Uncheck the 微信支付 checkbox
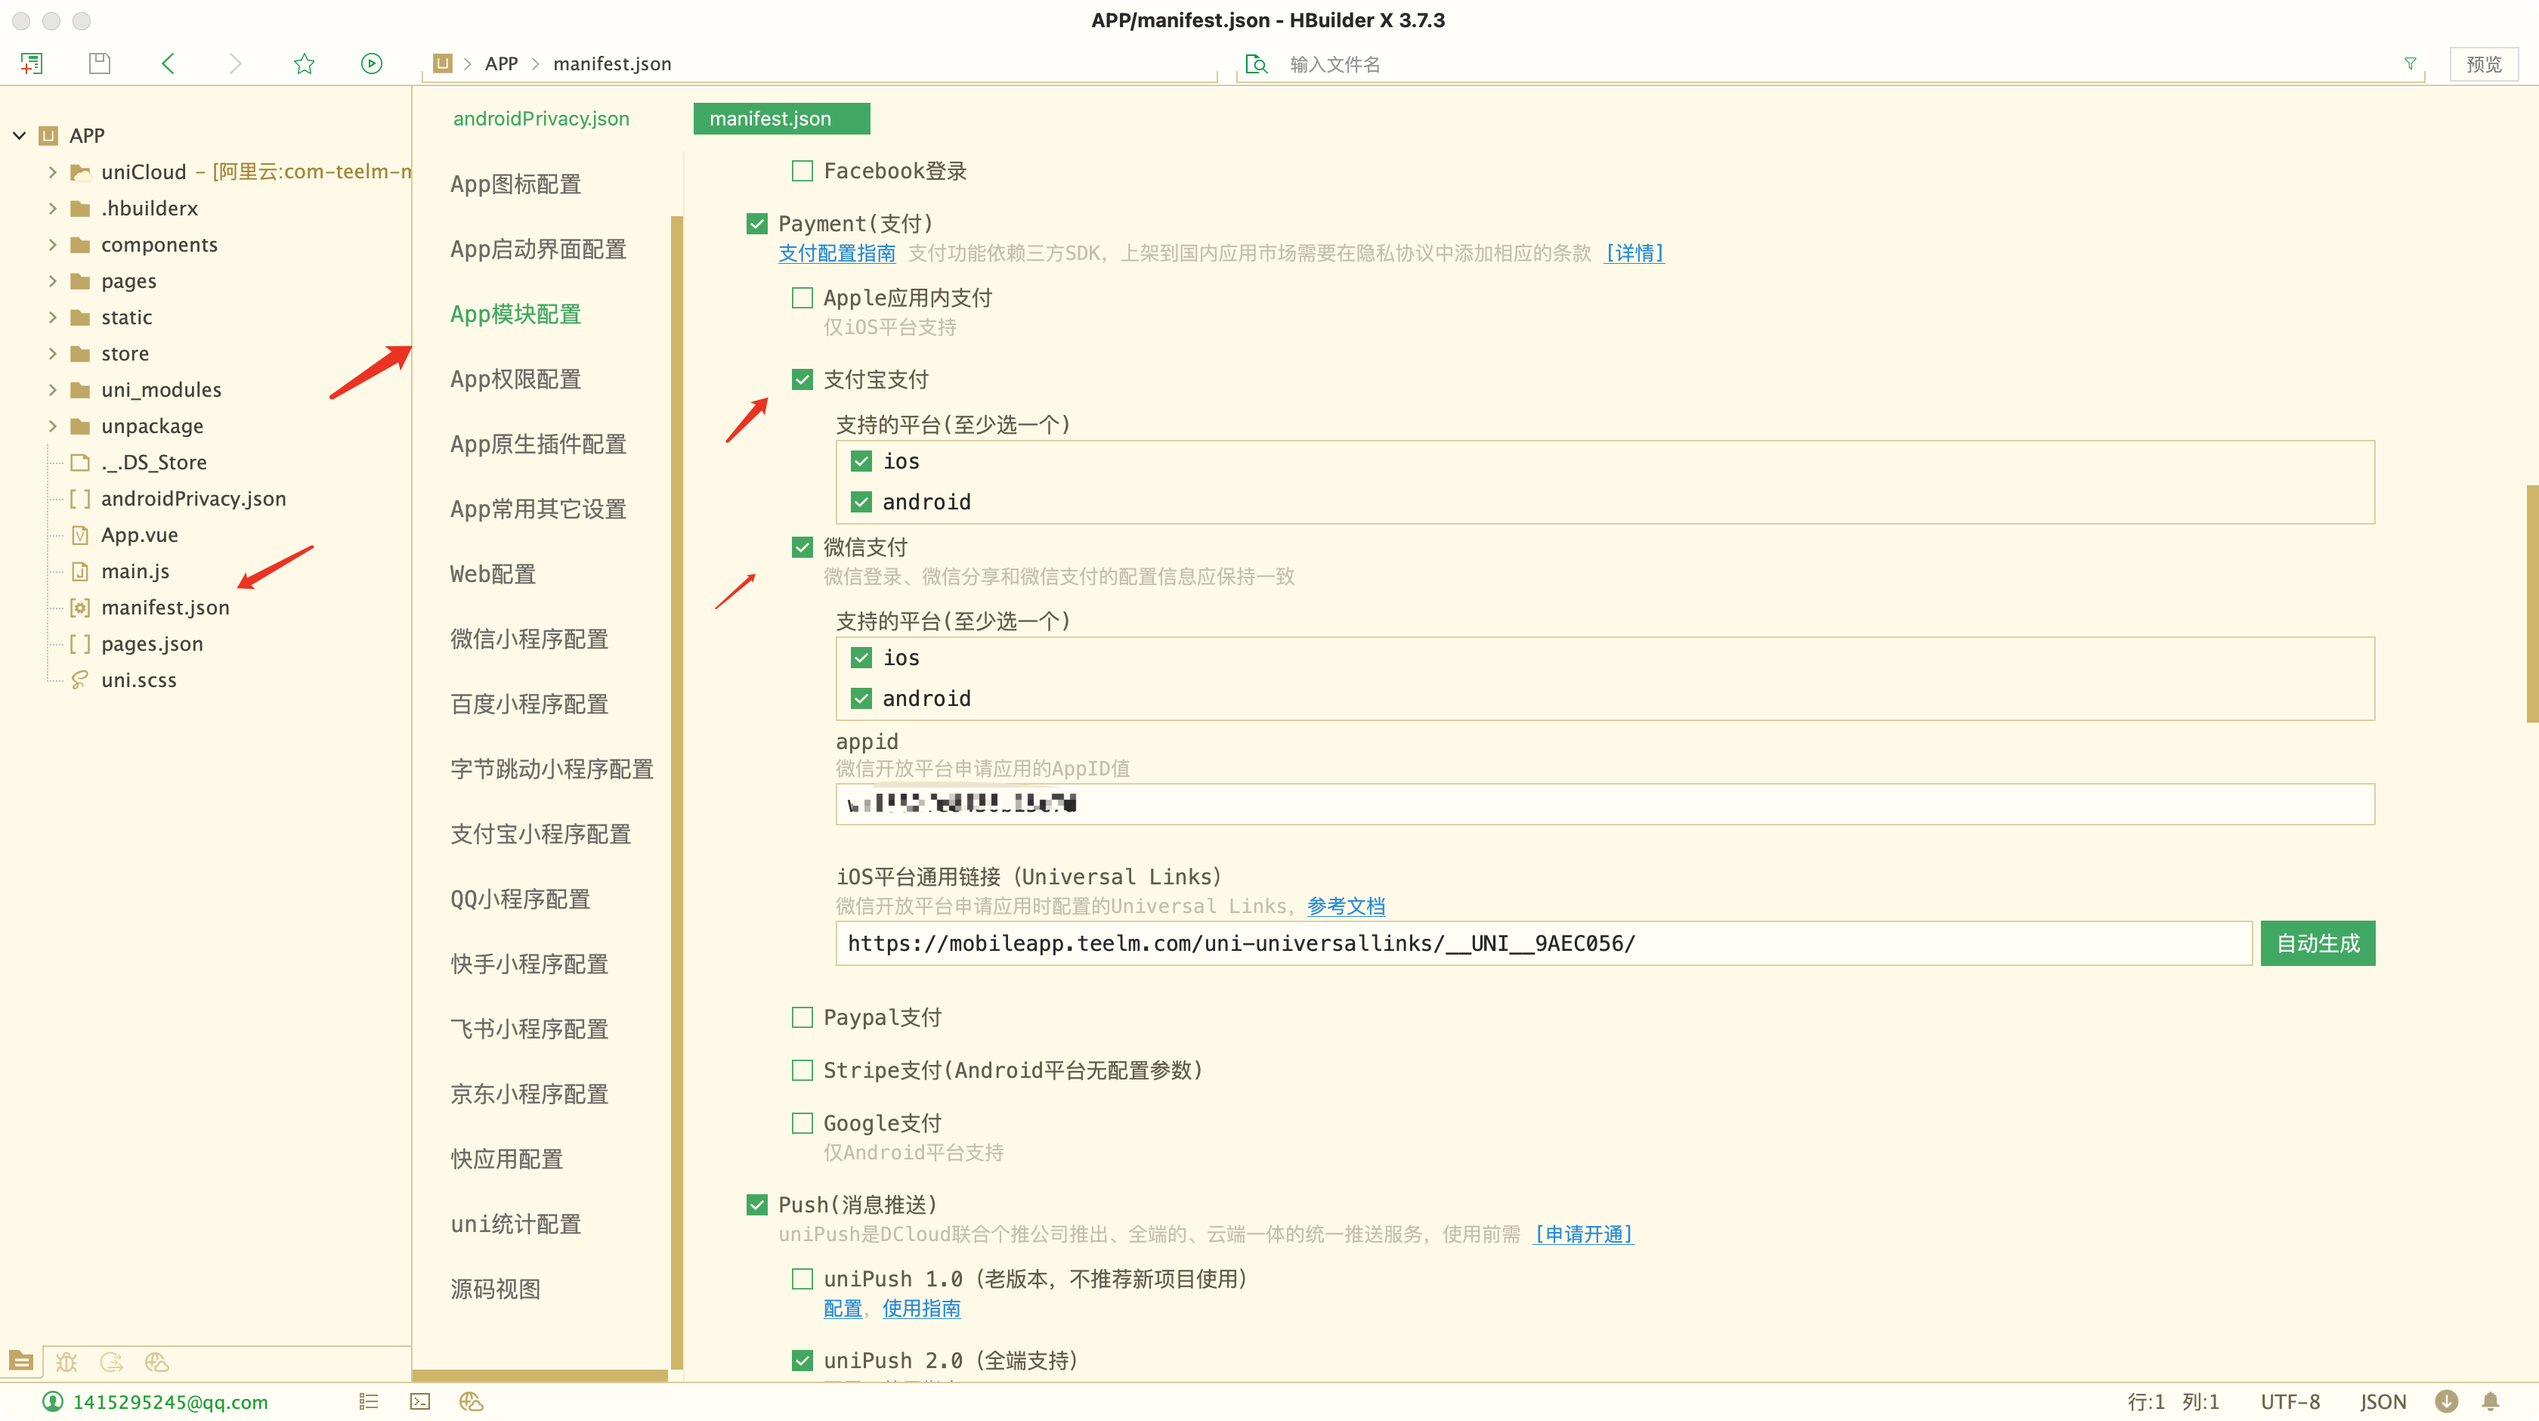The height and width of the screenshot is (1421, 2539). [x=803, y=547]
